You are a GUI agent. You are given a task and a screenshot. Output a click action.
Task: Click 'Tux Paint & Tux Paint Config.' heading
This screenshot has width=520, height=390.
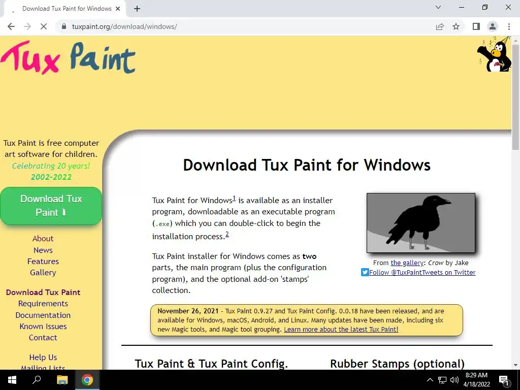coord(211,364)
